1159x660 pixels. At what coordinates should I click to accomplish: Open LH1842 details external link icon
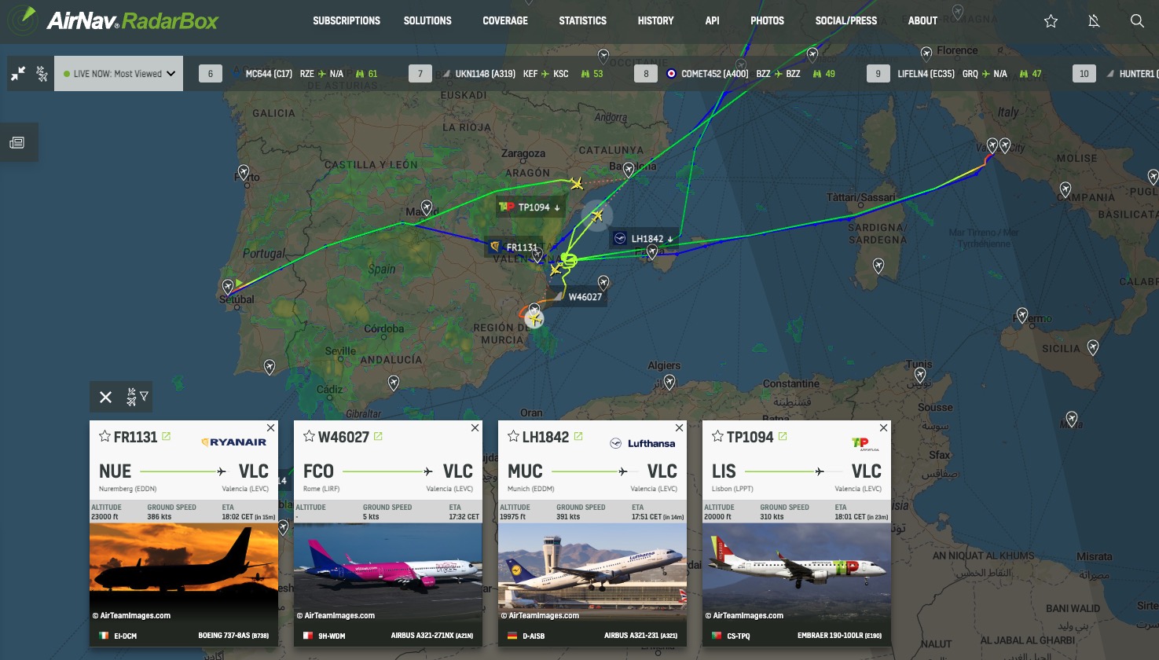point(578,436)
